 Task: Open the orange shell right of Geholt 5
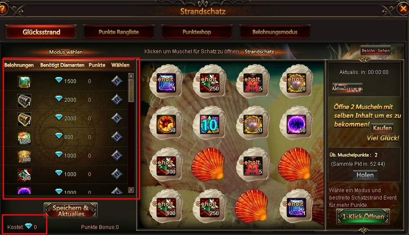(295, 164)
